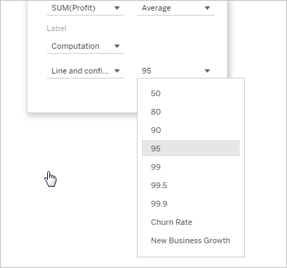Click the arrow next to the 95 field
This screenshot has height=268, width=287.
(207, 71)
